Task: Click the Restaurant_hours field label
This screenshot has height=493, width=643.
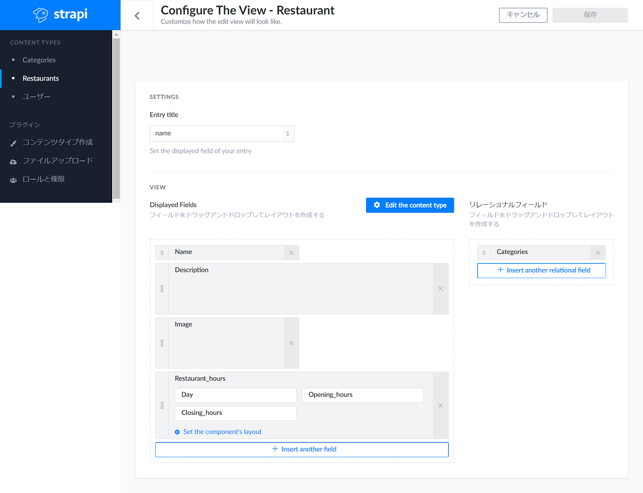Action: (x=200, y=379)
